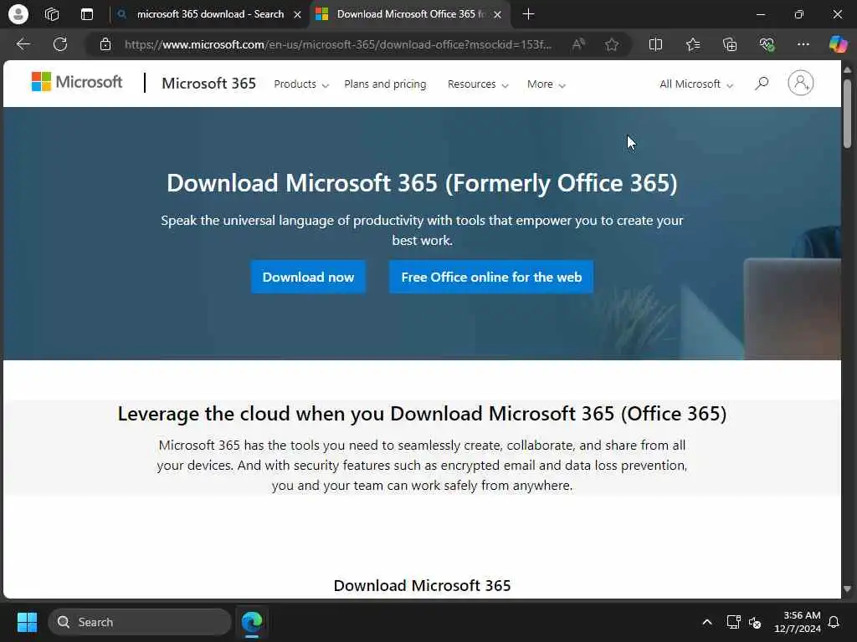Open notifications bell icon
Screen dimensions: 857x642
[x=834, y=622]
